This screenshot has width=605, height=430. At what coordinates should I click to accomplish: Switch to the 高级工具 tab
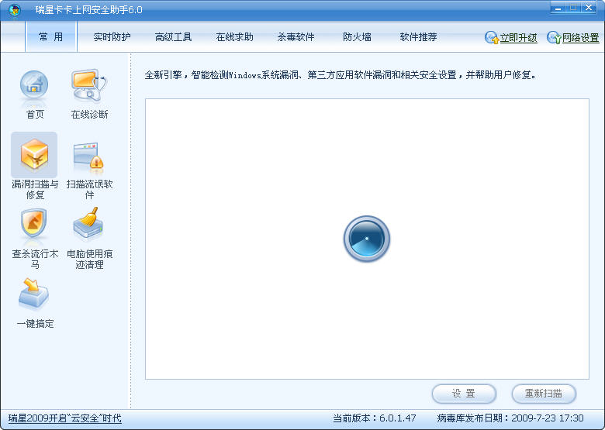click(x=173, y=37)
